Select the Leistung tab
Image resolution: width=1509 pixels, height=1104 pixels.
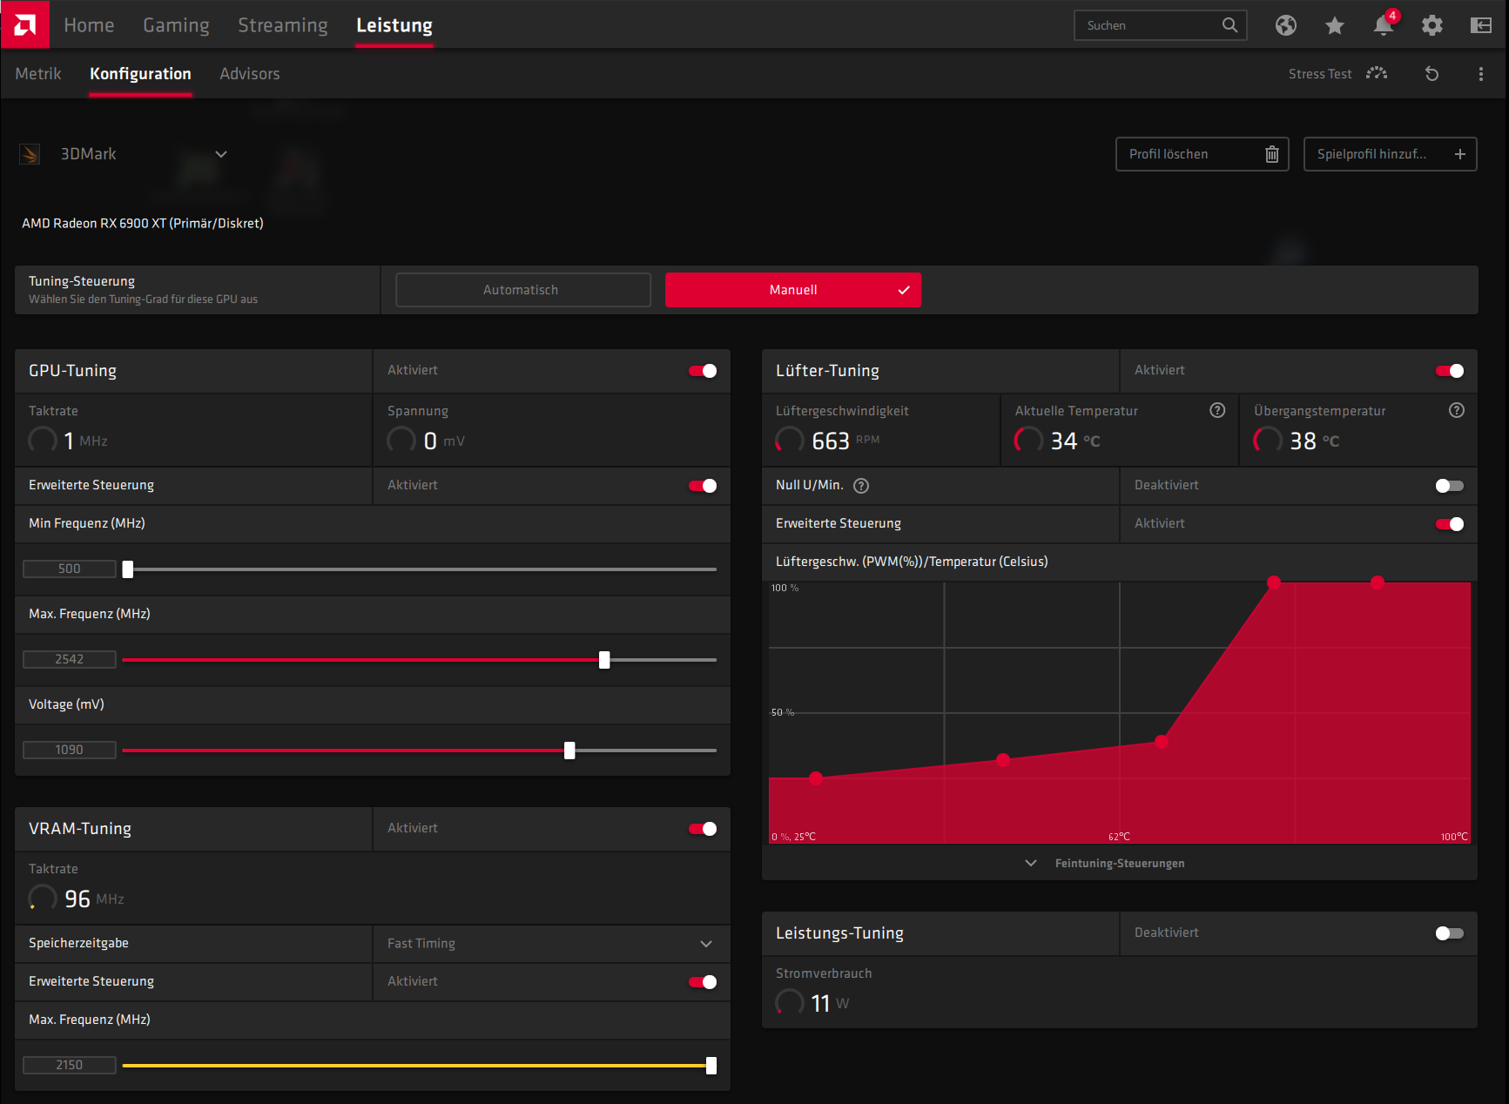(394, 25)
